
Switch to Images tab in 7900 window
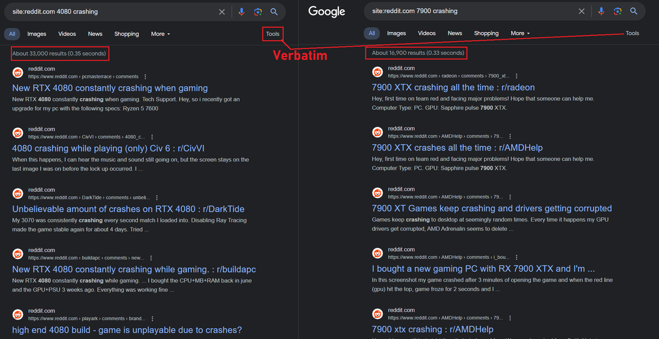396,33
